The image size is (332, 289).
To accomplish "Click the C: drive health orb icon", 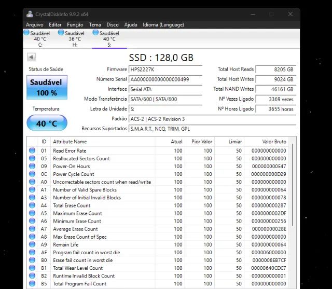I will coord(26,32).
